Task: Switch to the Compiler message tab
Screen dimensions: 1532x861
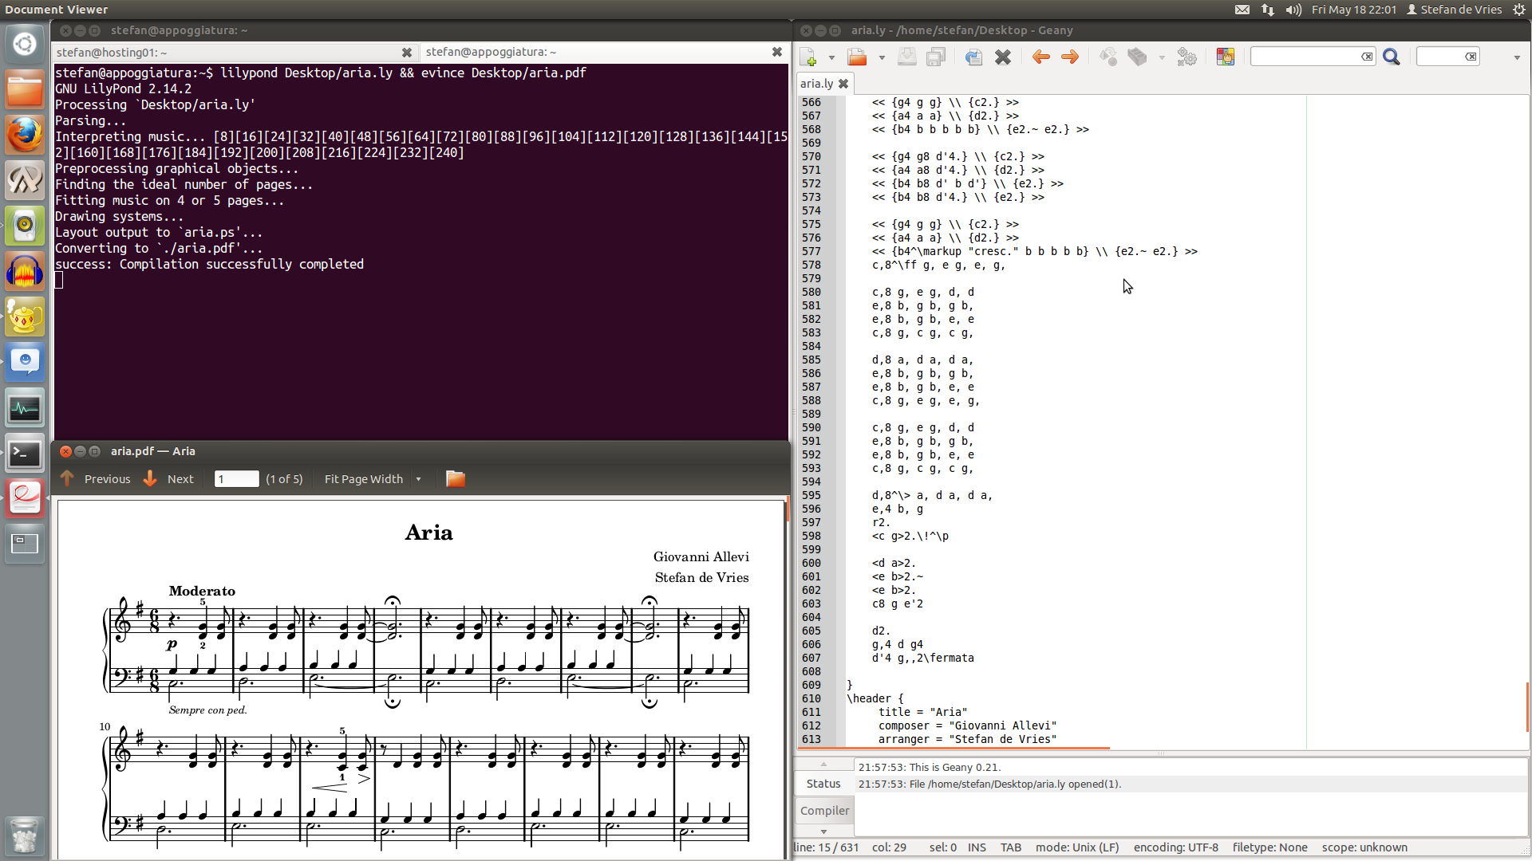Action: (x=824, y=811)
